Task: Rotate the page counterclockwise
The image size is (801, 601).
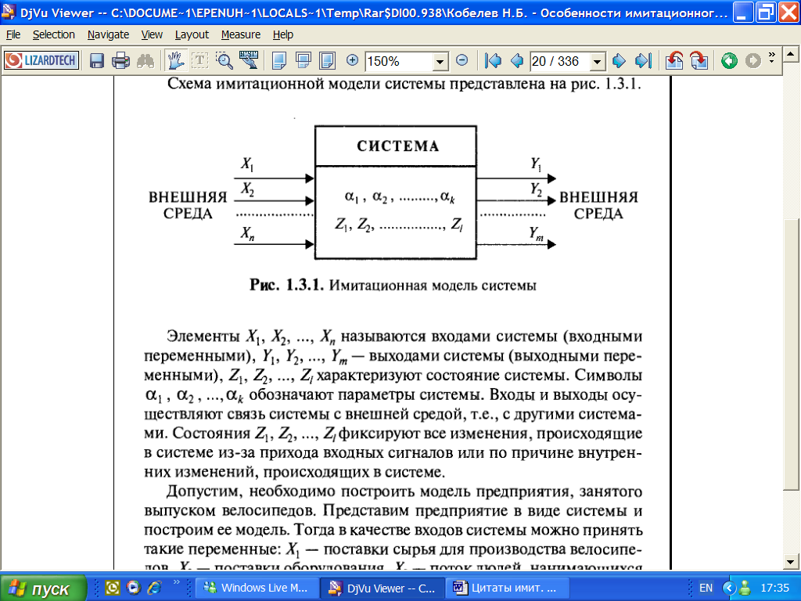Action: (x=674, y=61)
